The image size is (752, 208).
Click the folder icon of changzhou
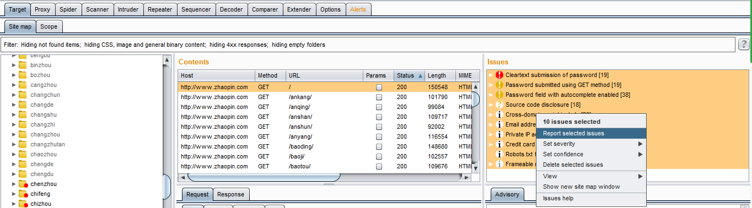point(23,134)
